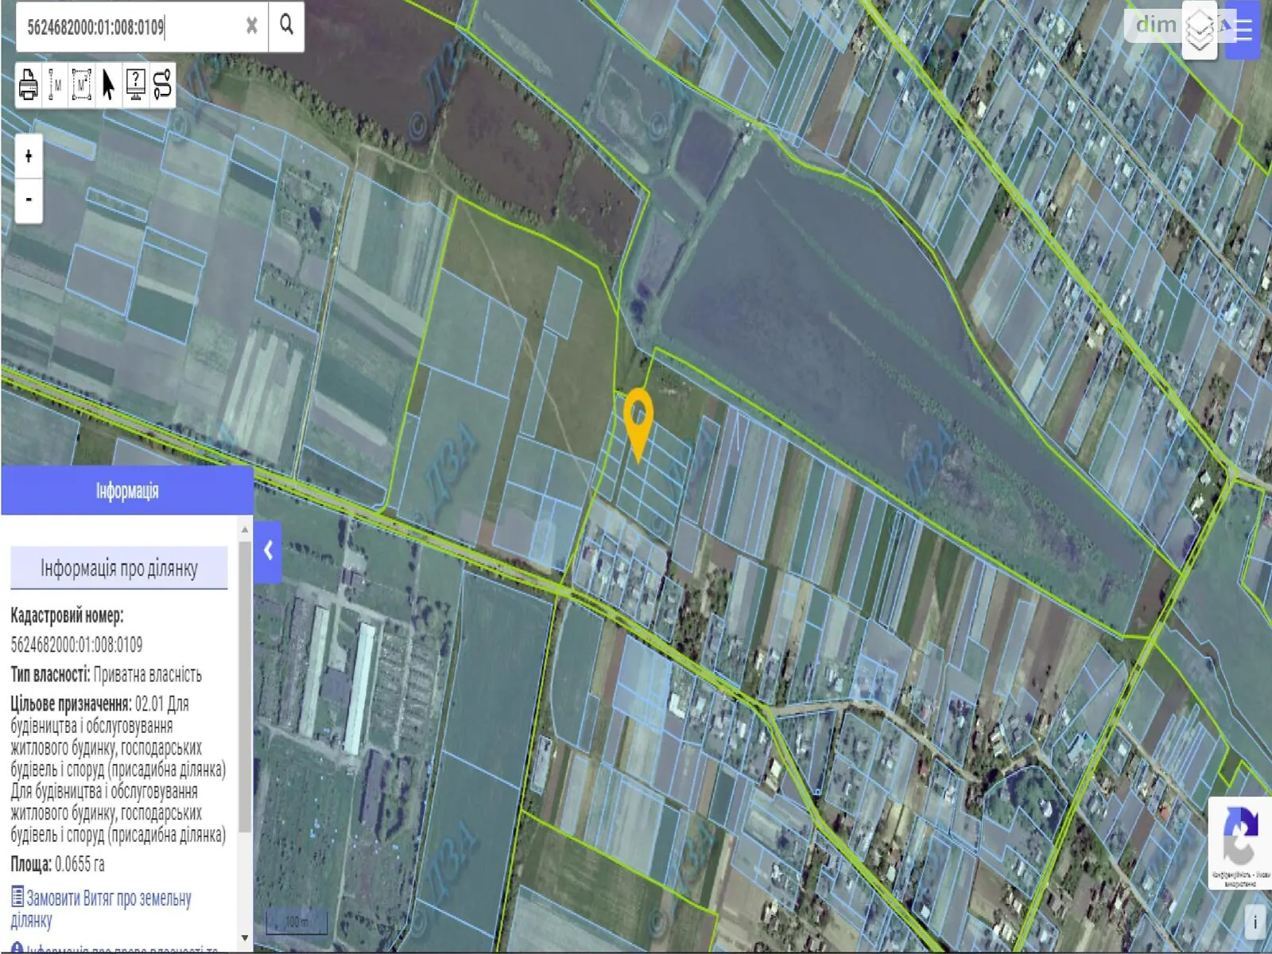Select the cadastral number 5624682000:01:008:0109 text

[x=76, y=645]
